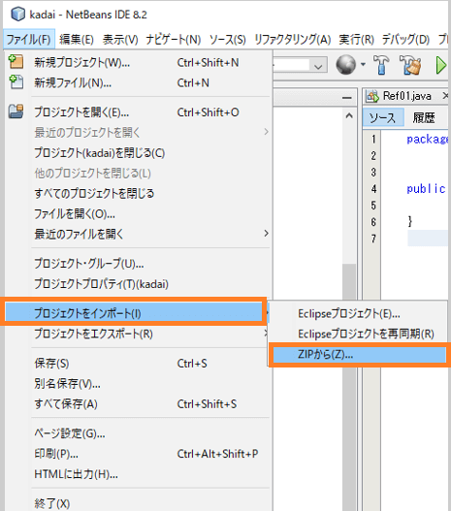The width and height of the screenshot is (451, 511).
Task: Click the closing brace on line 6
Action: pyautogui.click(x=410, y=221)
